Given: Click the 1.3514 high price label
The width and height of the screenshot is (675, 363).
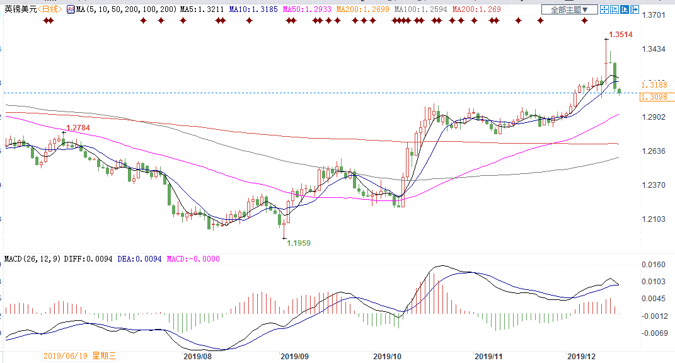Looking at the screenshot, I should pos(621,35).
